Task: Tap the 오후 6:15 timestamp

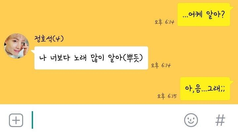Action: (167, 96)
